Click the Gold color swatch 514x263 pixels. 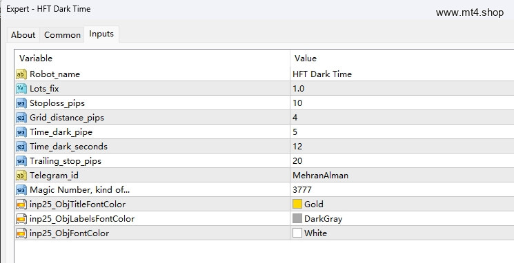(297, 204)
